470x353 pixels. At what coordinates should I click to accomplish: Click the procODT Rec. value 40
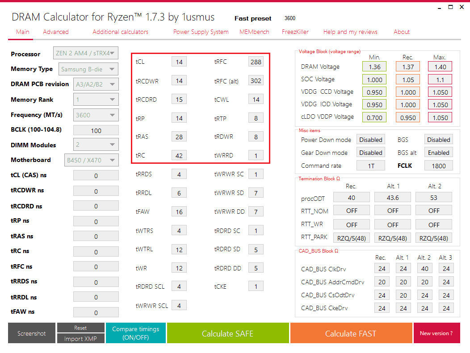pyautogui.click(x=351, y=198)
